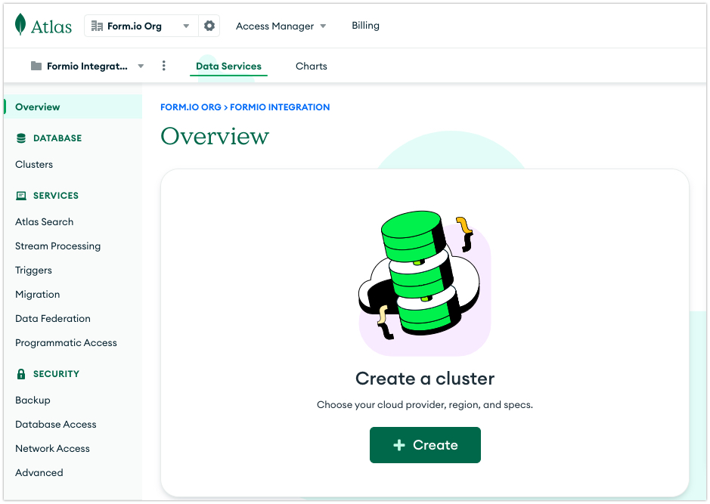Expand the Formio Integration project dropdown

(x=141, y=66)
